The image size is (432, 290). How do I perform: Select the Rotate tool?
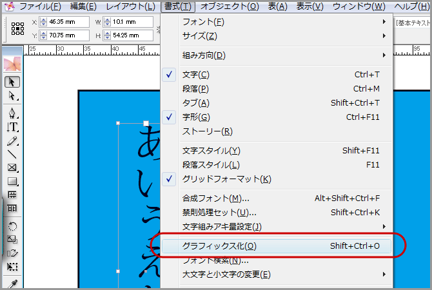click(x=12, y=226)
